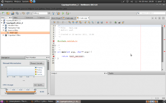
Task: Click in the Search (Ctrl+I) field
Action: coord(151,13)
